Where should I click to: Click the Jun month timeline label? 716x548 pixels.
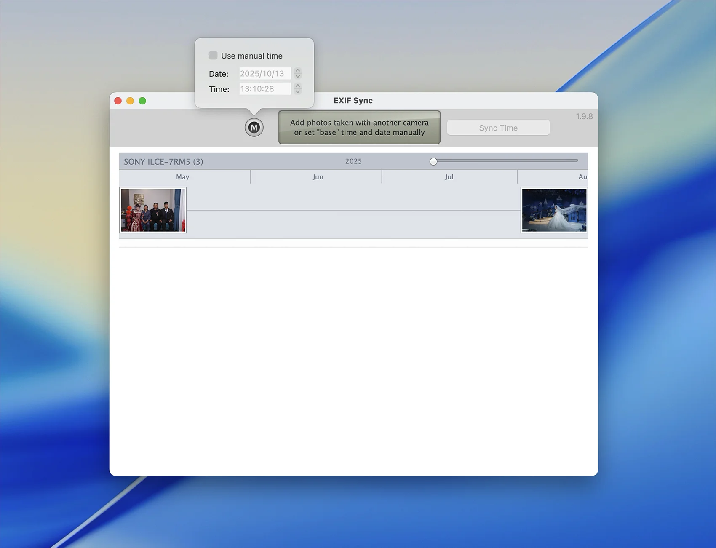(x=318, y=177)
